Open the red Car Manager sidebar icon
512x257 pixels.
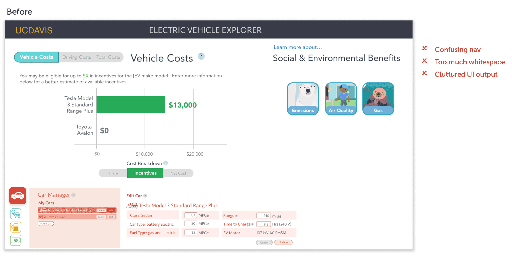click(x=18, y=196)
